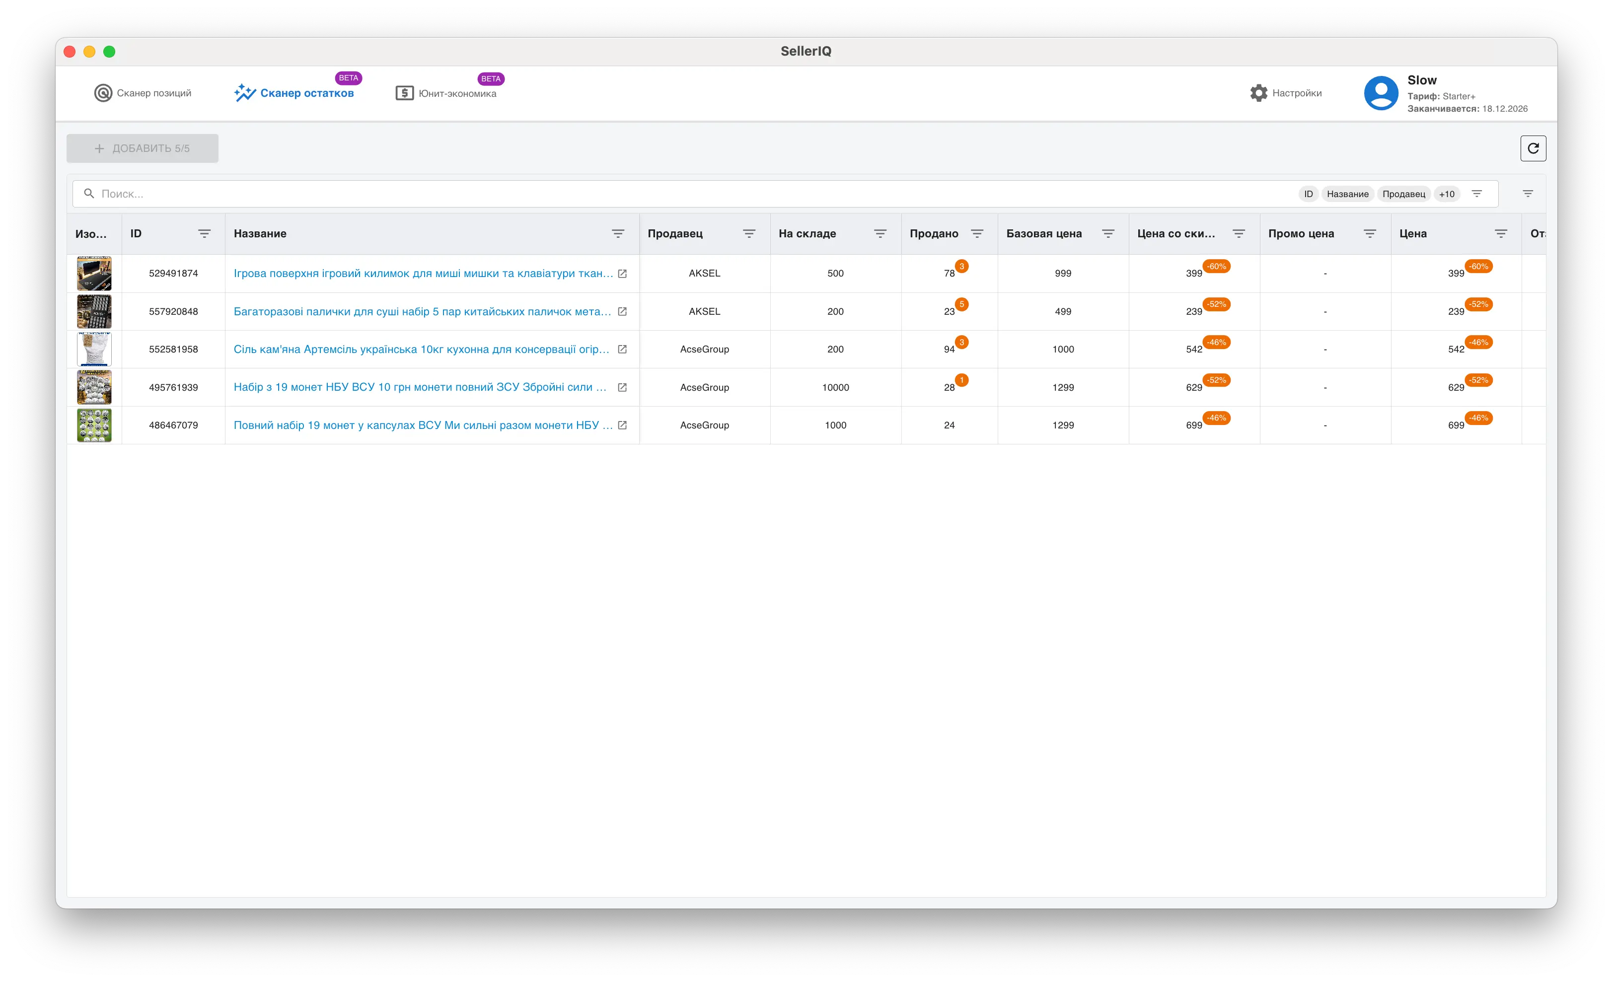Click sold badge 3 next to 94
This screenshot has width=1613, height=982.
pyautogui.click(x=961, y=342)
